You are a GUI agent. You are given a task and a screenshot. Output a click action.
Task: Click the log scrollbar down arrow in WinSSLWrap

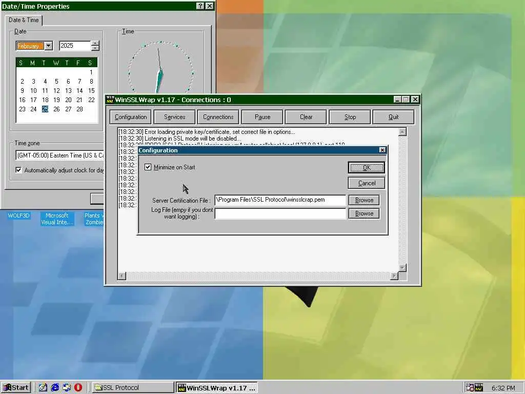(402, 268)
